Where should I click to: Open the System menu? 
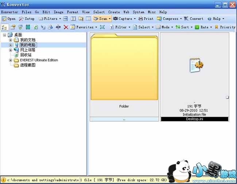[139, 12]
